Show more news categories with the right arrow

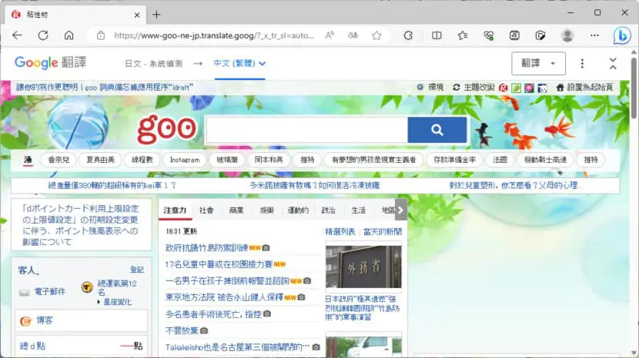point(401,210)
